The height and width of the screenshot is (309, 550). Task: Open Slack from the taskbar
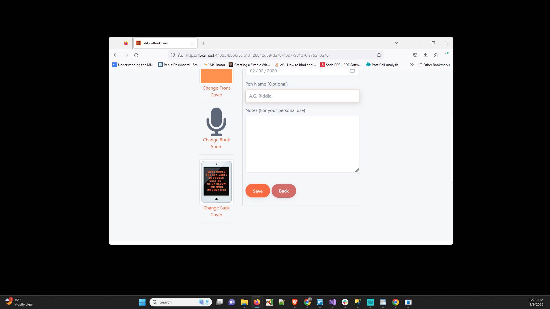tap(345, 302)
